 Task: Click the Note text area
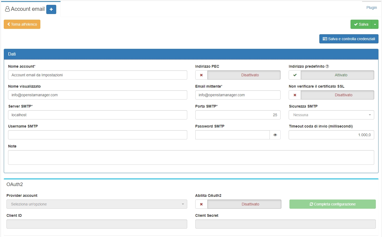pos(191,157)
